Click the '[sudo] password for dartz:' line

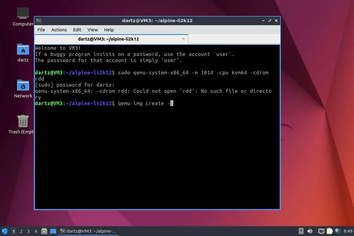pyautogui.click(x=75, y=85)
